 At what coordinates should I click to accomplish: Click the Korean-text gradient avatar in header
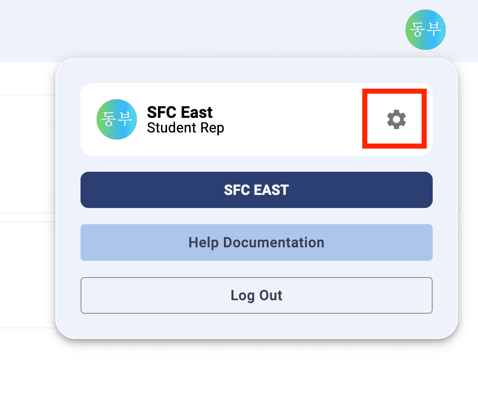click(426, 30)
